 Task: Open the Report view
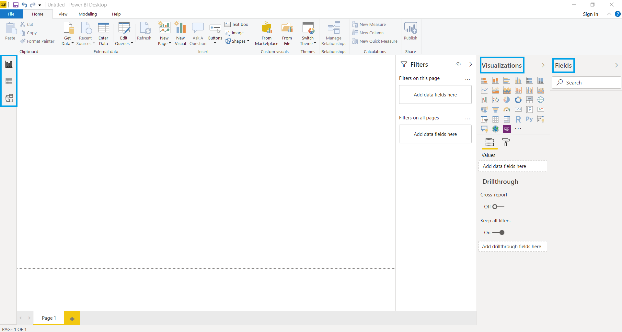pyautogui.click(x=9, y=64)
